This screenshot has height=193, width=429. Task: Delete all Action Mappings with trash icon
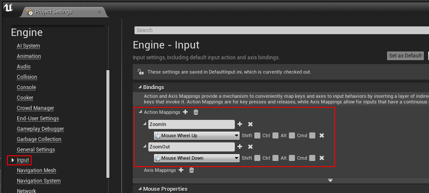click(x=195, y=112)
